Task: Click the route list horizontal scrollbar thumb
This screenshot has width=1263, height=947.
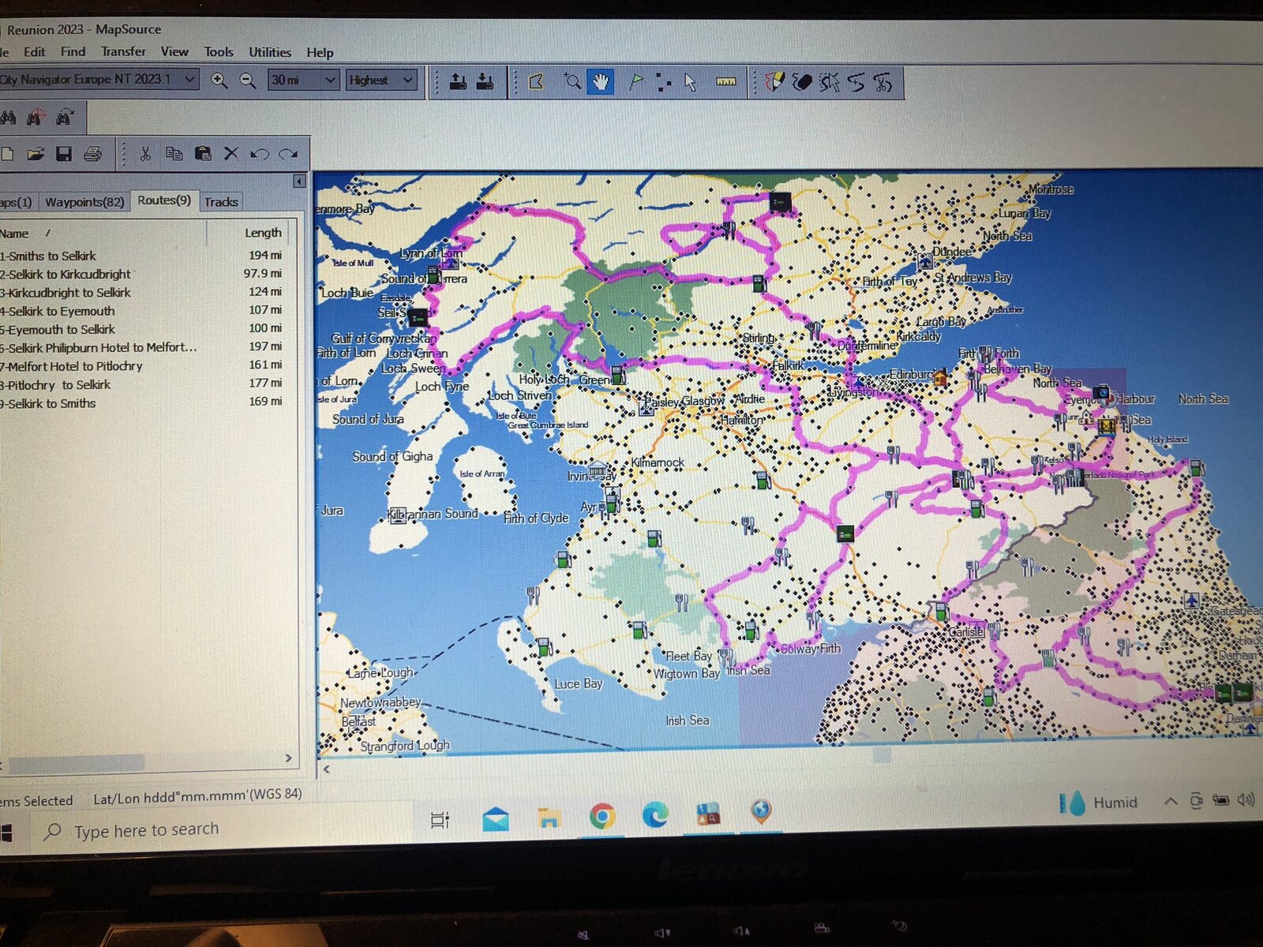Action: 77,762
